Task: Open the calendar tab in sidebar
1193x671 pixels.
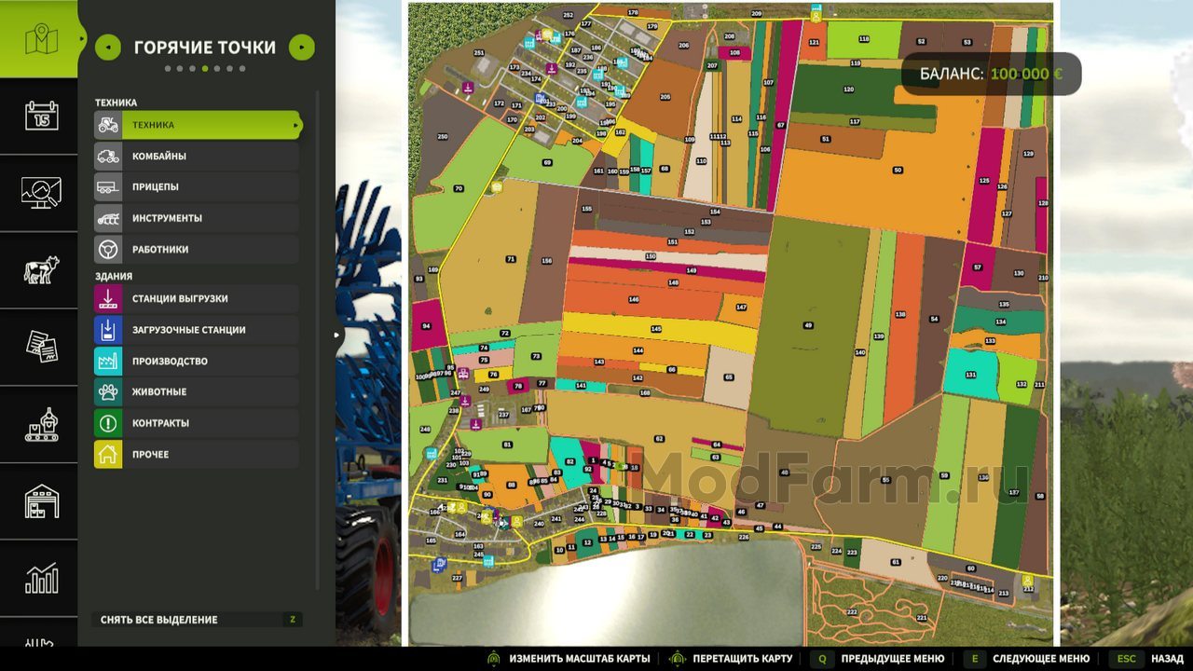Action: coord(41,116)
